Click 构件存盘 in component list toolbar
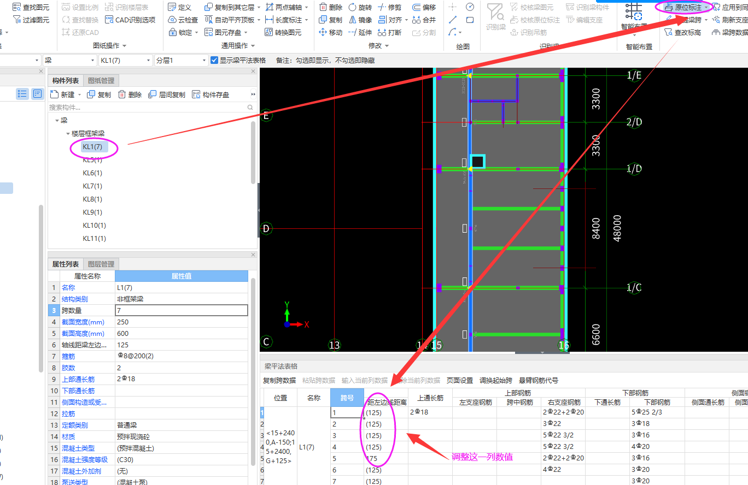Viewport: 748px width, 485px height. [x=211, y=94]
